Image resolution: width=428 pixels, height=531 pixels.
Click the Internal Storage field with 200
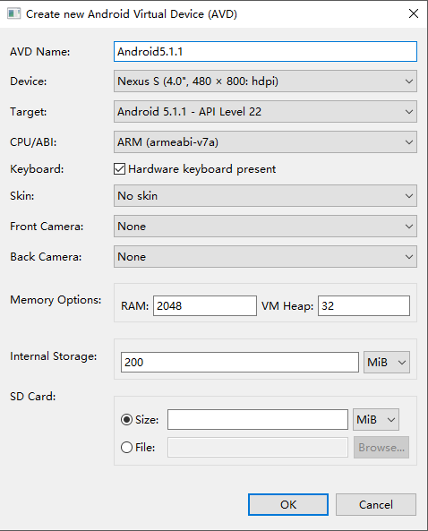240,363
